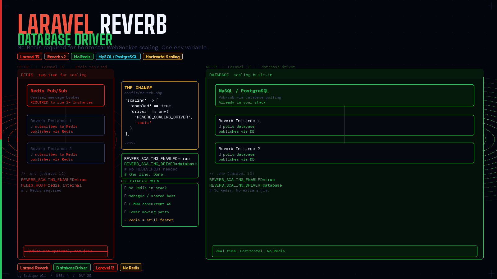Click the 'Horizontal Scaling' badge
This screenshot has width=497, height=279.
coord(162,56)
